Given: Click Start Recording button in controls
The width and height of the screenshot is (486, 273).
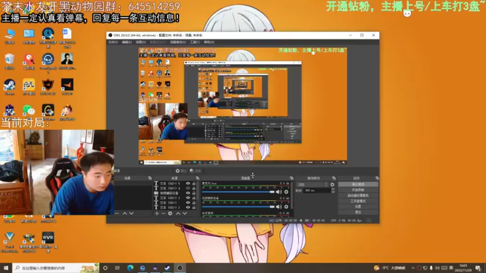Looking at the screenshot, I should 358,190.
